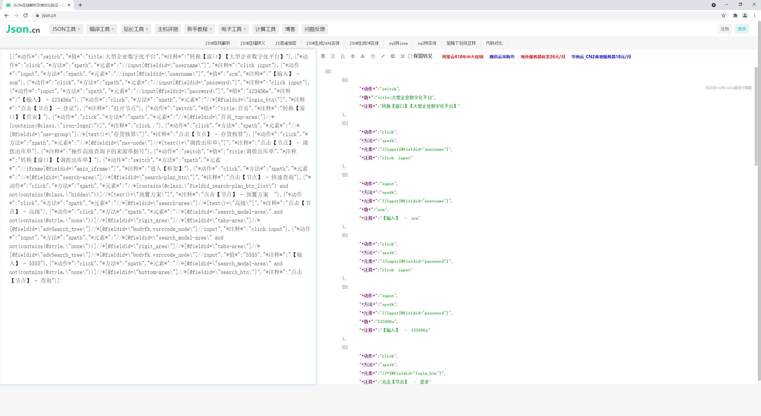Edit the "title:大型企业数字化平台" value
761x416 pixels.
click(405, 97)
